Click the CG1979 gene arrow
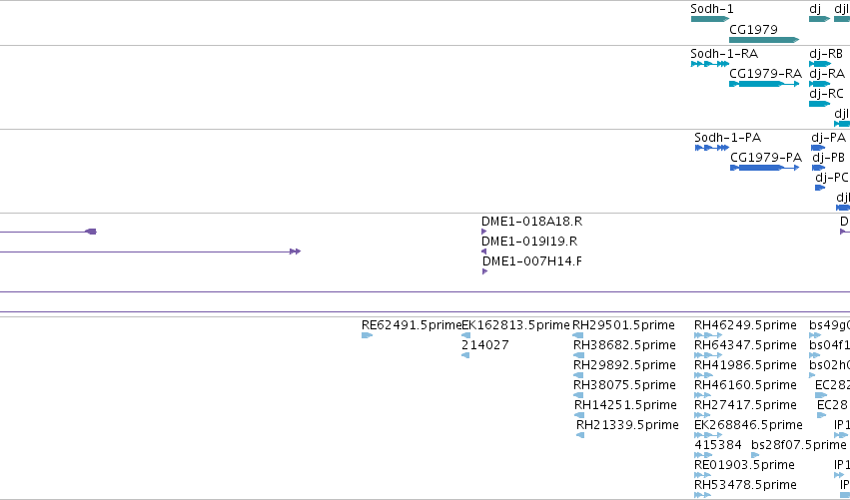 764,40
